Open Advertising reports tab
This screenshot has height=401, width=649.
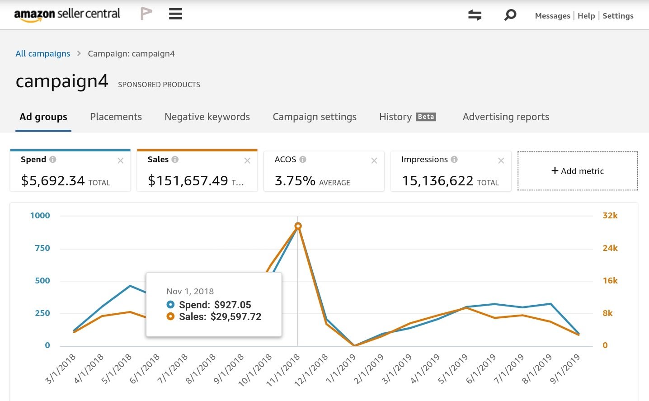506,117
